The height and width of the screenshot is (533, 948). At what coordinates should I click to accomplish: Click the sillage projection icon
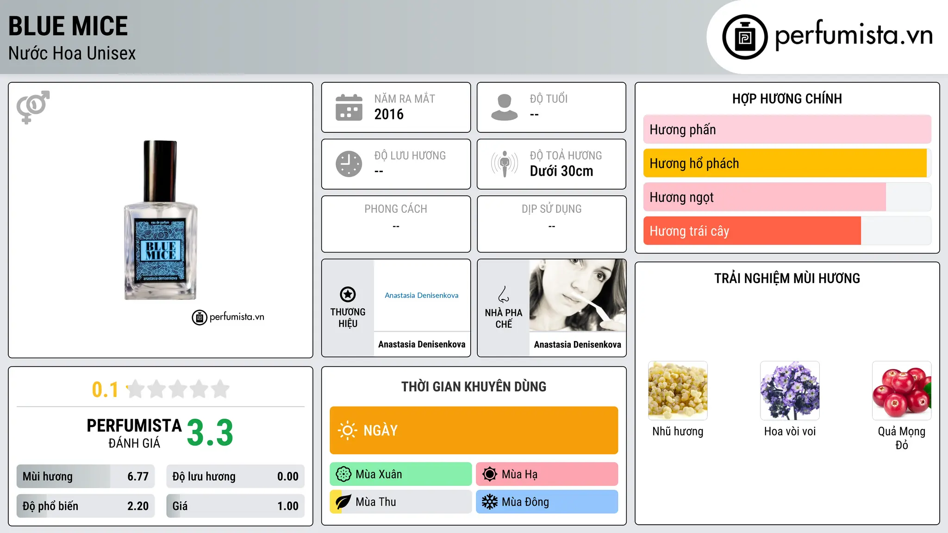pos(504,164)
